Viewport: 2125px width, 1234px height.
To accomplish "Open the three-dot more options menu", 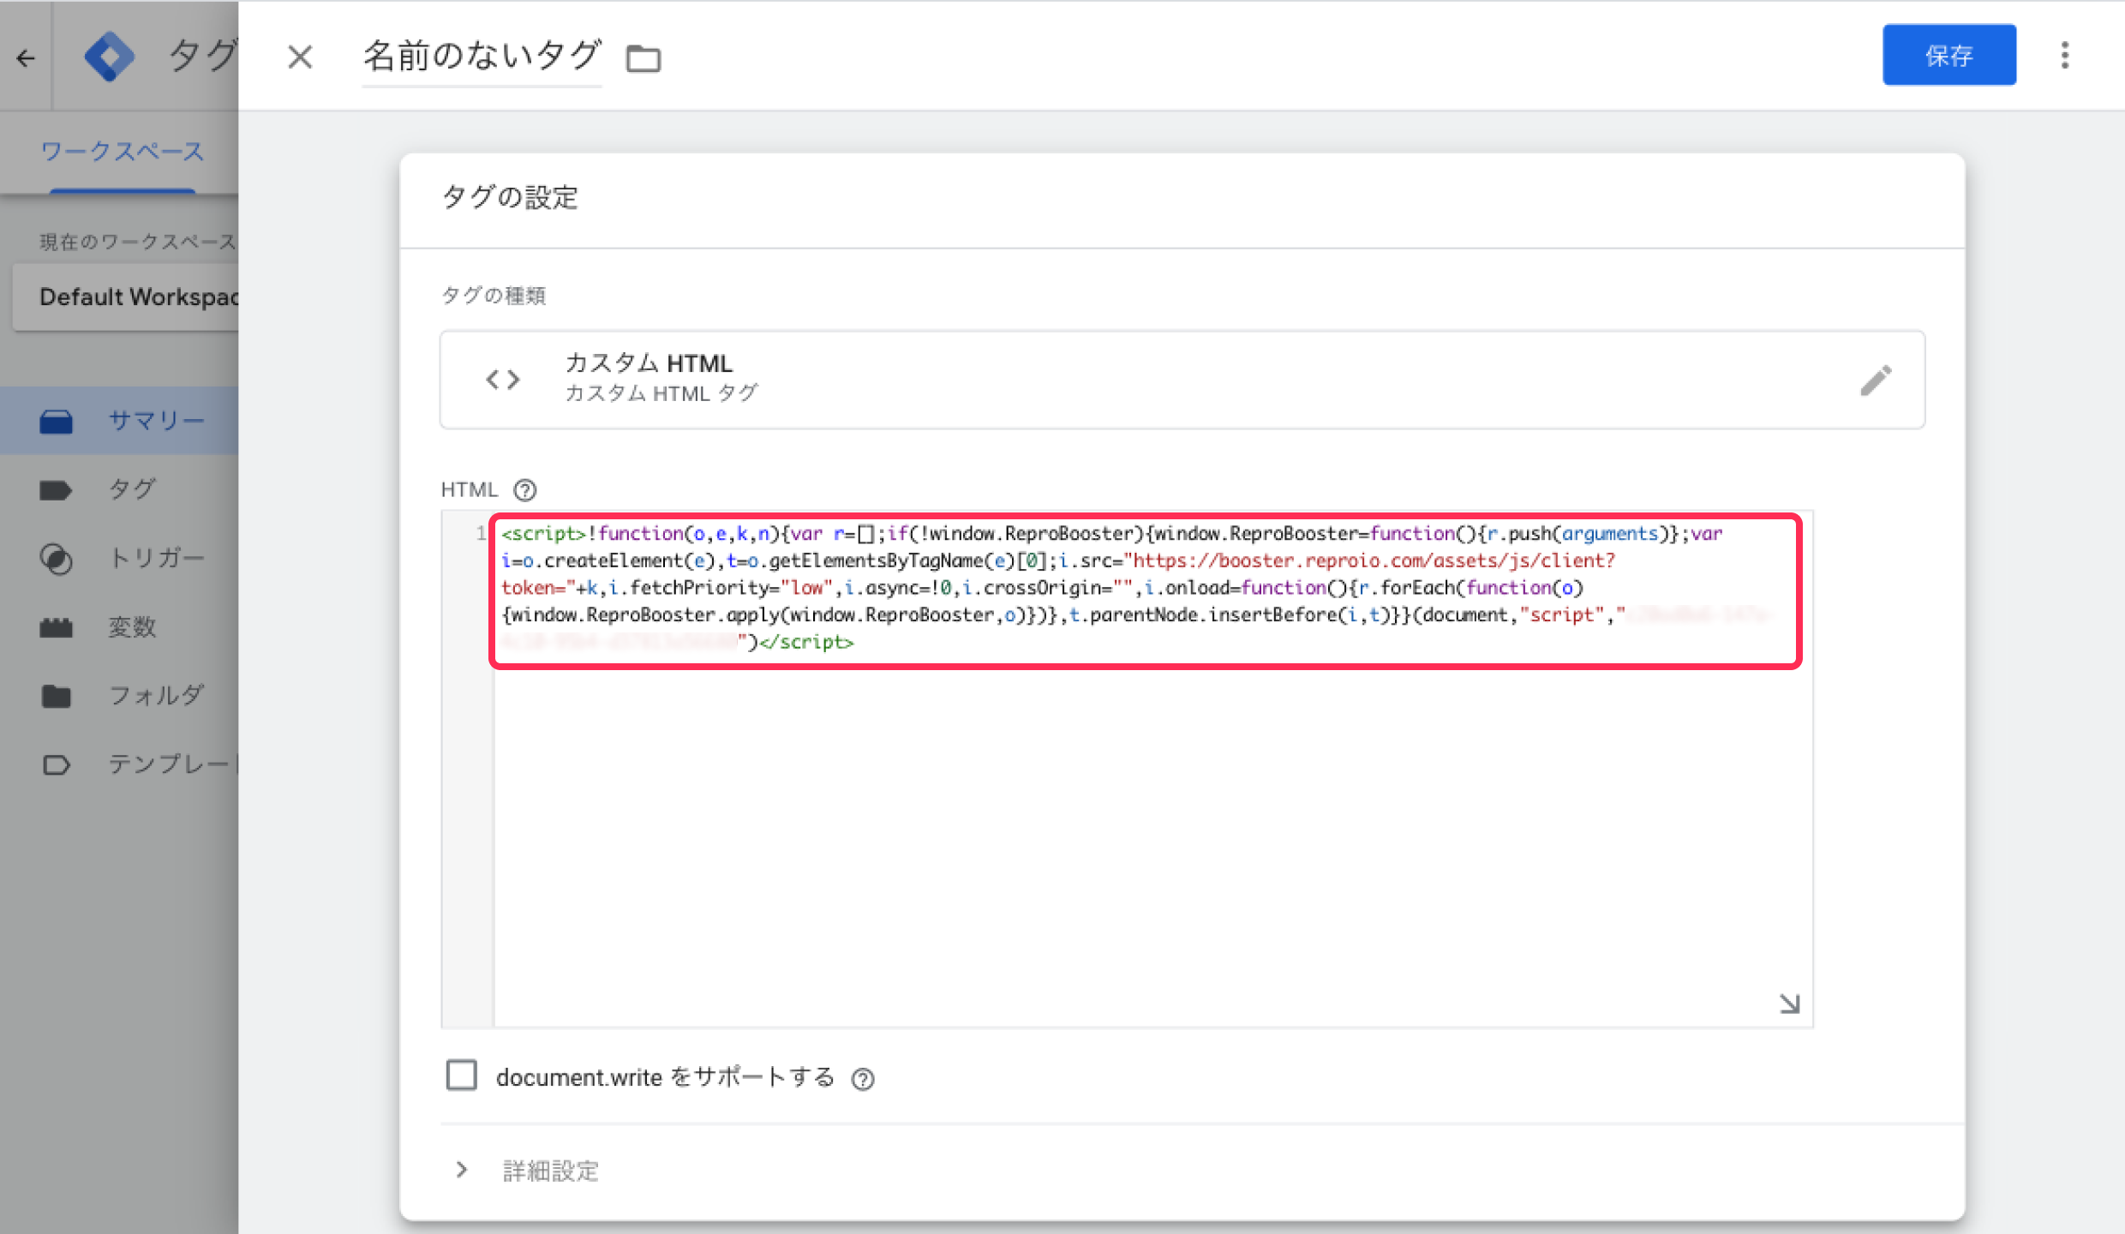I will [x=2065, y=56].
